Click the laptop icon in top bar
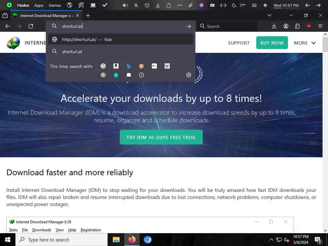 click(x=93, y=5)
